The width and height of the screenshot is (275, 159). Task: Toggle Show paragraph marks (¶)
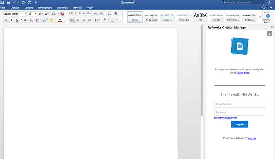point(116,14)
